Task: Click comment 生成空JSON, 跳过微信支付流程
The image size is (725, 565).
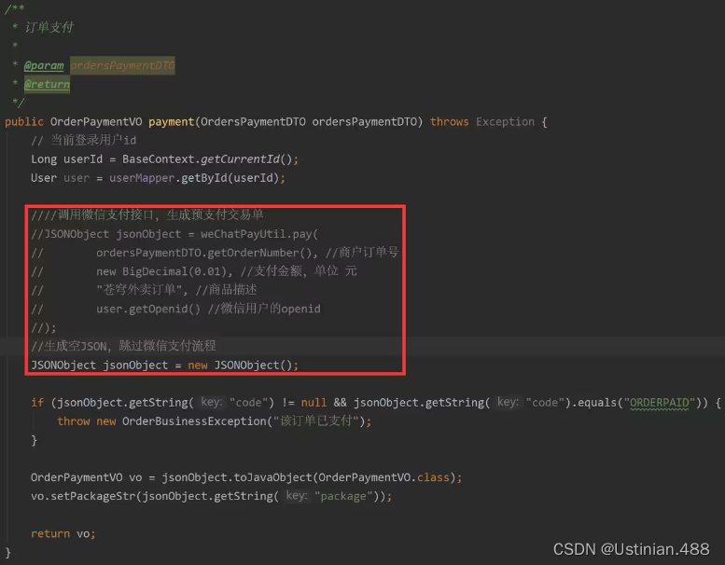Action: tap(123, 346)
